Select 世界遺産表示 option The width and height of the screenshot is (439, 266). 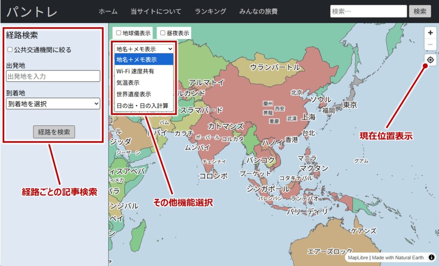[133, 94]
